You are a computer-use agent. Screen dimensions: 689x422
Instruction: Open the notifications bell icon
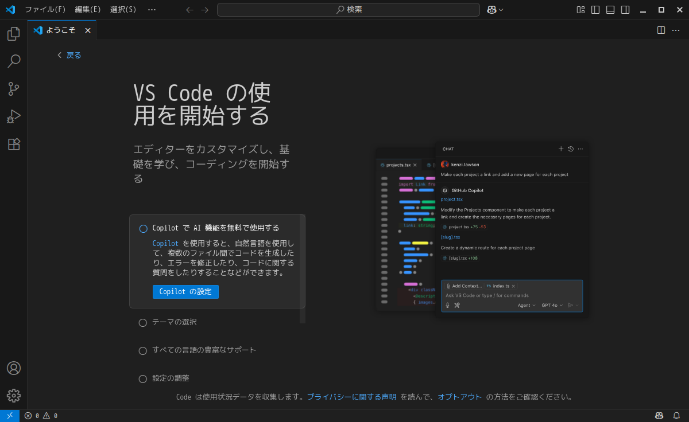[676, 416]
